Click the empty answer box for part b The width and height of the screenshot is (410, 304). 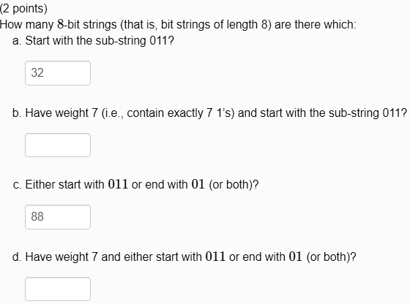58,145
